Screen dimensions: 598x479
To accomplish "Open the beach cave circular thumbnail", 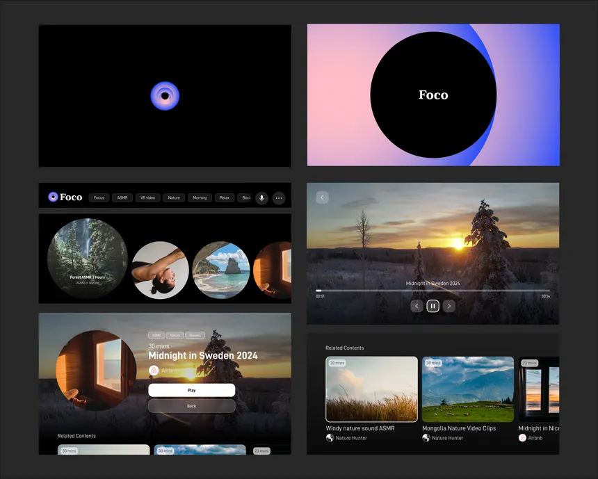I will click(x=221, y=270).
